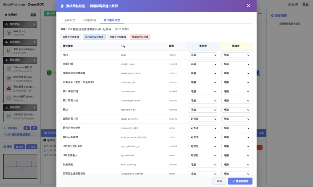Set all readers read-only via 閱讀者全部唯讀
Image resolution: width=313 pixels, height=187 pixels.
(x=118, y=37)
